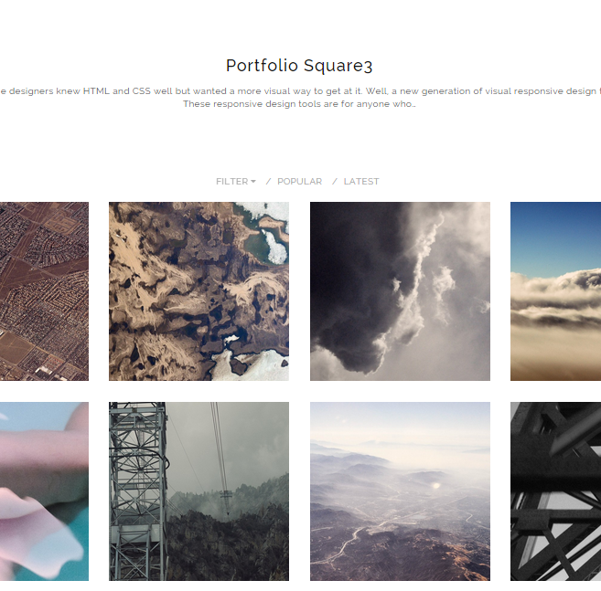Click the 'These responsive design tools' line
Image resolution: width=601 pixels, height=591 pixels.
point(299,104)
